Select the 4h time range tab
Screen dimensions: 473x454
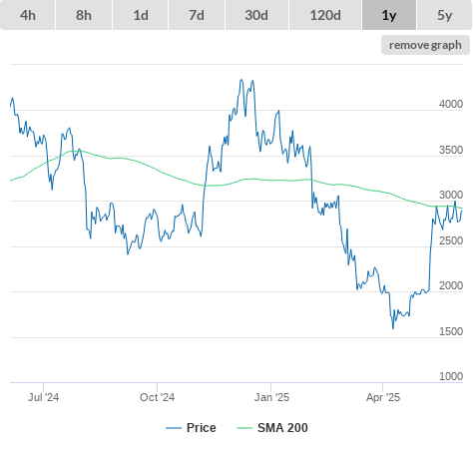[28, 15]
